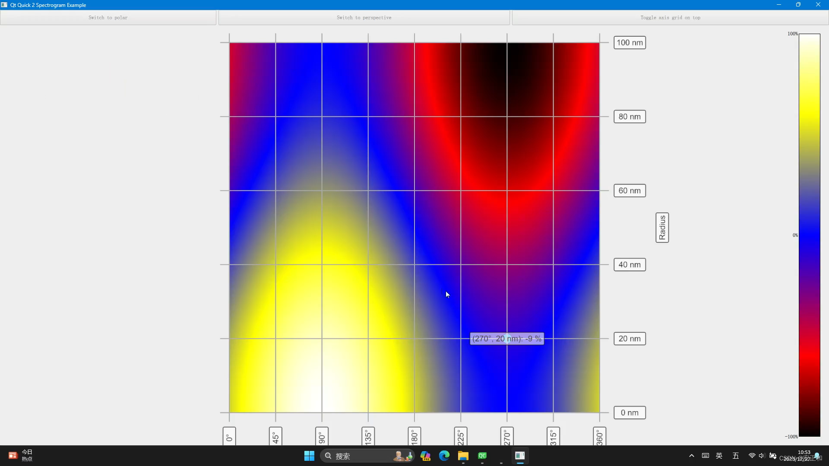829x466 pixels.
Task: Switch the 英 input language indicator
Action: [x=719, y=456]
